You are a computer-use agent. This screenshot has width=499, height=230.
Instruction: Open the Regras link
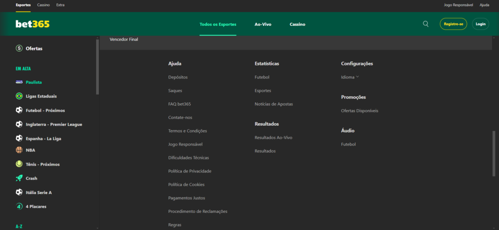(175, 225)
